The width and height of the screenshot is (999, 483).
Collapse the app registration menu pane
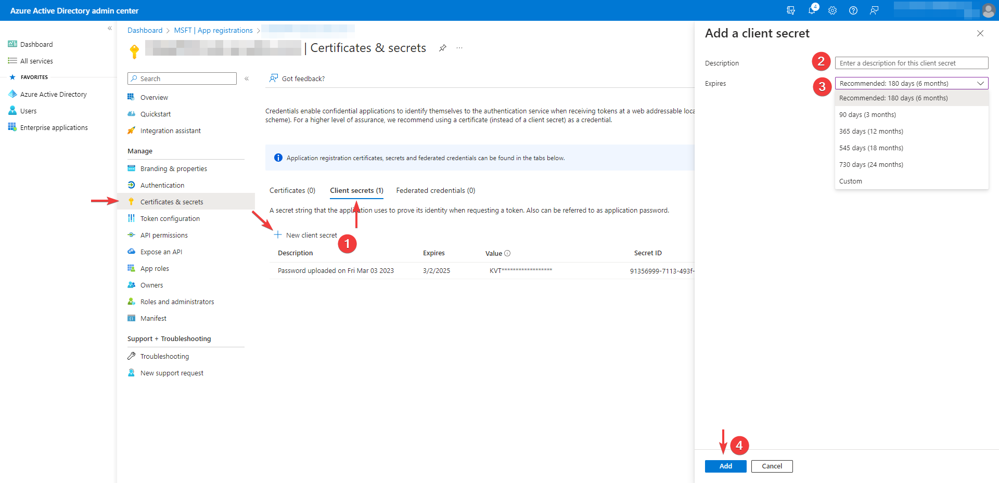click(247, 79)
